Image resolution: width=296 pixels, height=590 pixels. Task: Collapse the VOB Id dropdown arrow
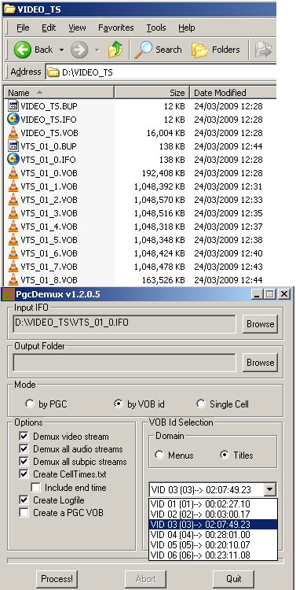(x=270, y=490)
